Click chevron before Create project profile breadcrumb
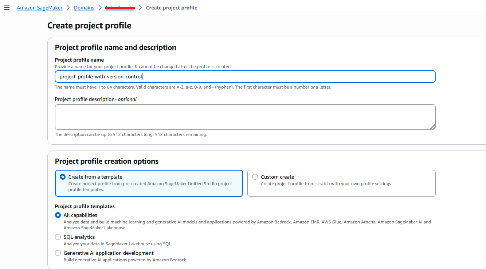 pyautogui.click(x=140, y=8)
